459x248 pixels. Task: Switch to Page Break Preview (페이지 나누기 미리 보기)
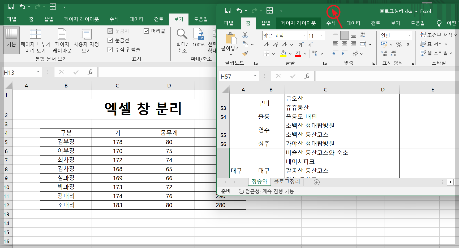(36, 40)
